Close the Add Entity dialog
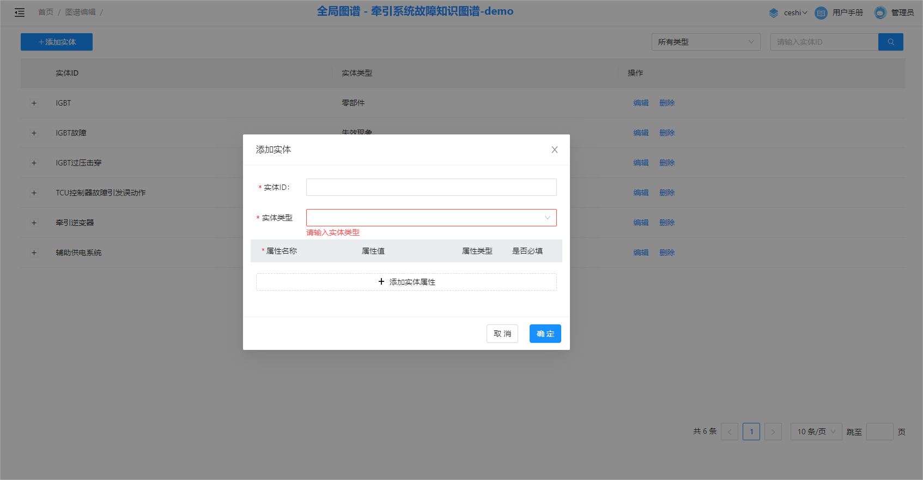The height and width of the screenshot is (480, 923). coord(554,150)
